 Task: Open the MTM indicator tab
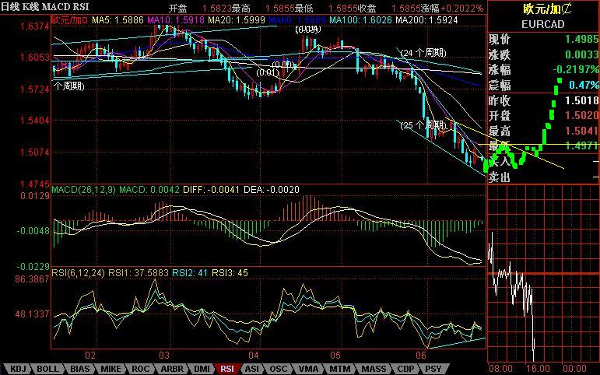(340, 370)
